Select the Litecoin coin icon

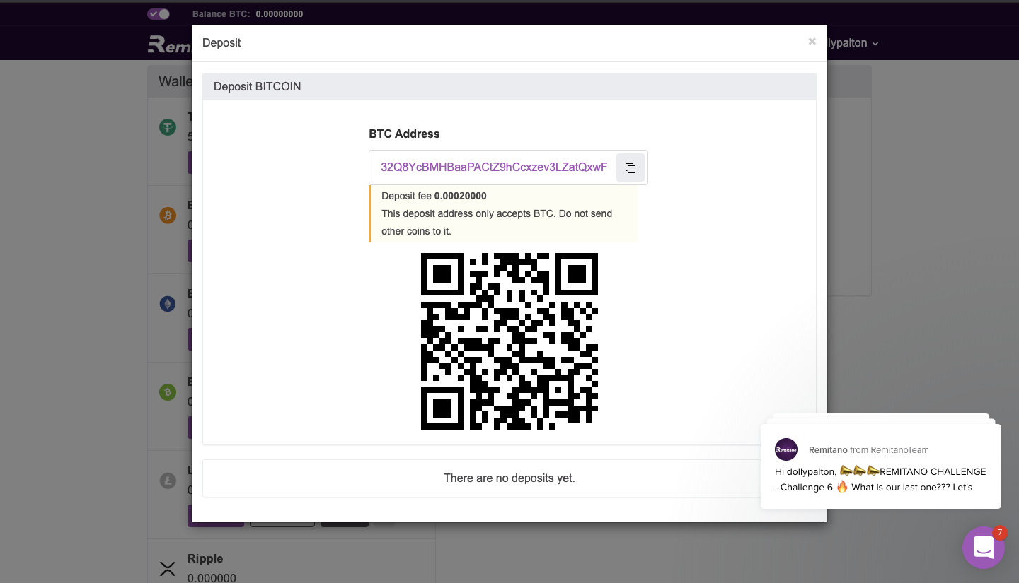[168, 480]
